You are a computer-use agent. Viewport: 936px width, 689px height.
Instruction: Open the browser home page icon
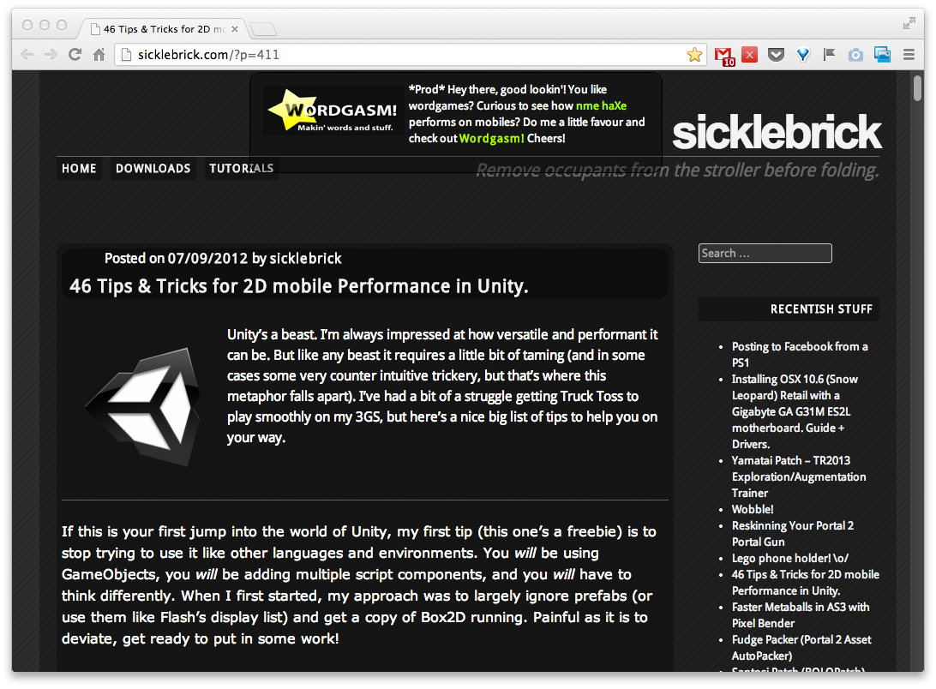click(99, 55)
